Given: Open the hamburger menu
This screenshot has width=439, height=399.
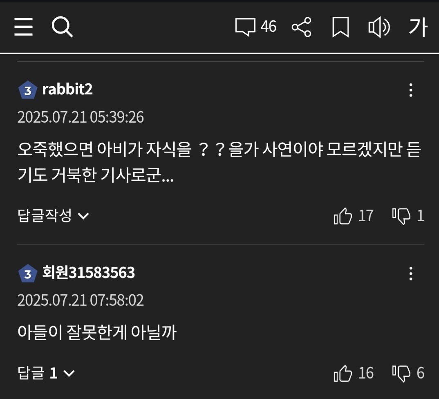Looking at the screenshot, I should point(23,27).
